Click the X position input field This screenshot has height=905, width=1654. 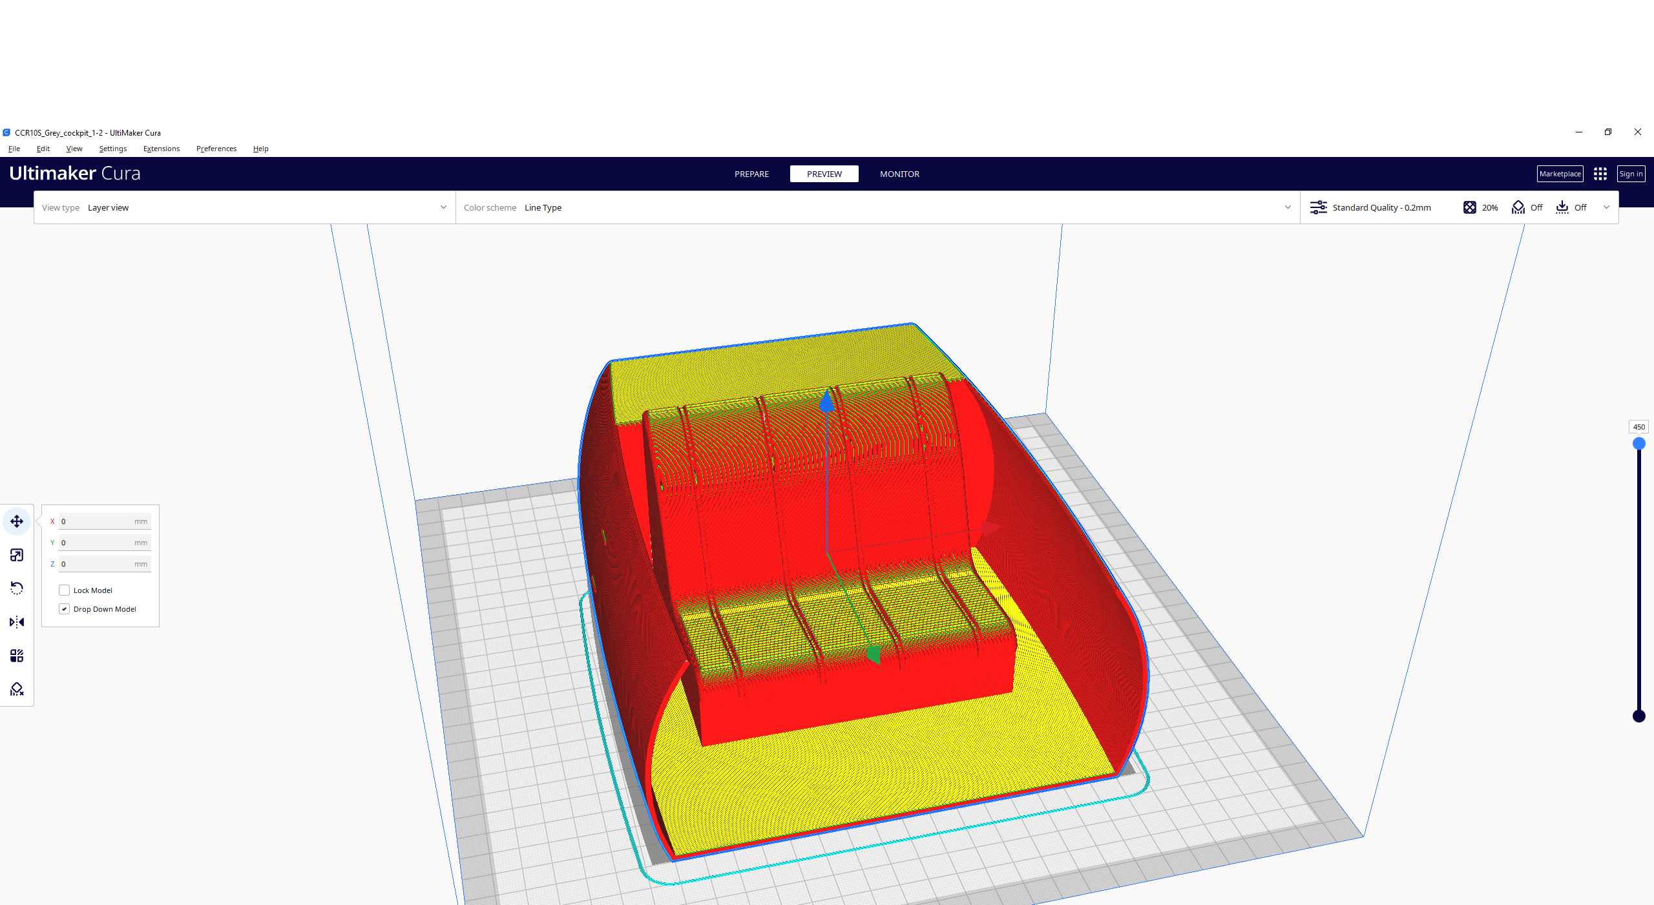(x=97, y=521)
